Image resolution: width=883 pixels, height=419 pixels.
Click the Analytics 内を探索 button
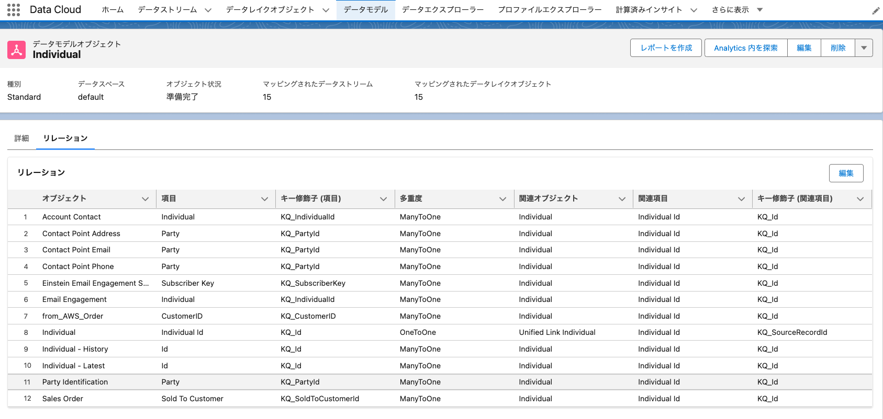746,48
